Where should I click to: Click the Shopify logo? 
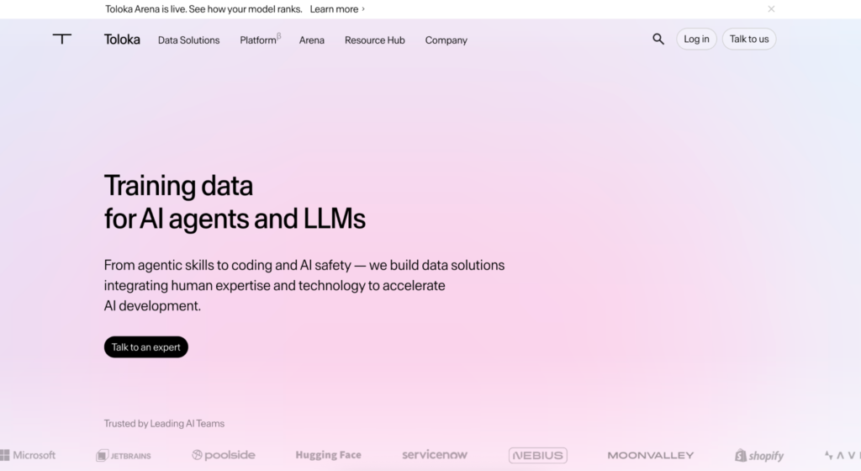click(x=759, y=456)
